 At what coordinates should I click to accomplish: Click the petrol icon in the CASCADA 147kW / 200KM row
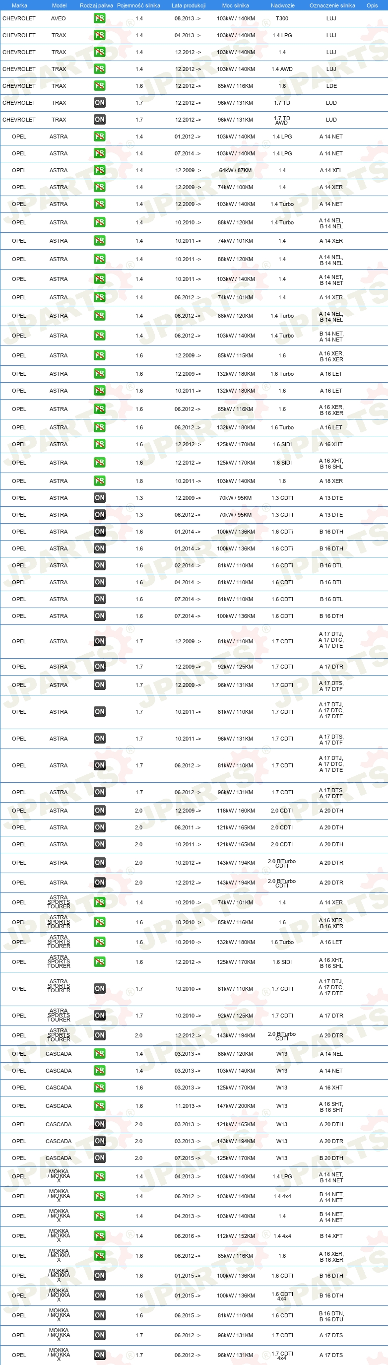tap(100, 1106)
